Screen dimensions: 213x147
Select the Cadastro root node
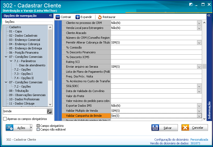pos(15,27)
